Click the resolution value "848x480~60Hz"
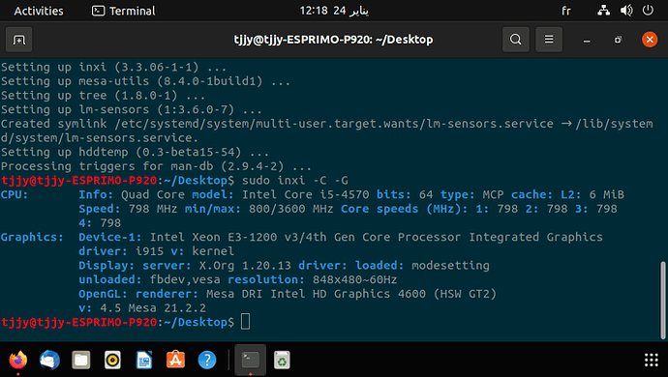This screenshot has width=668, height=377. point(355,279)
